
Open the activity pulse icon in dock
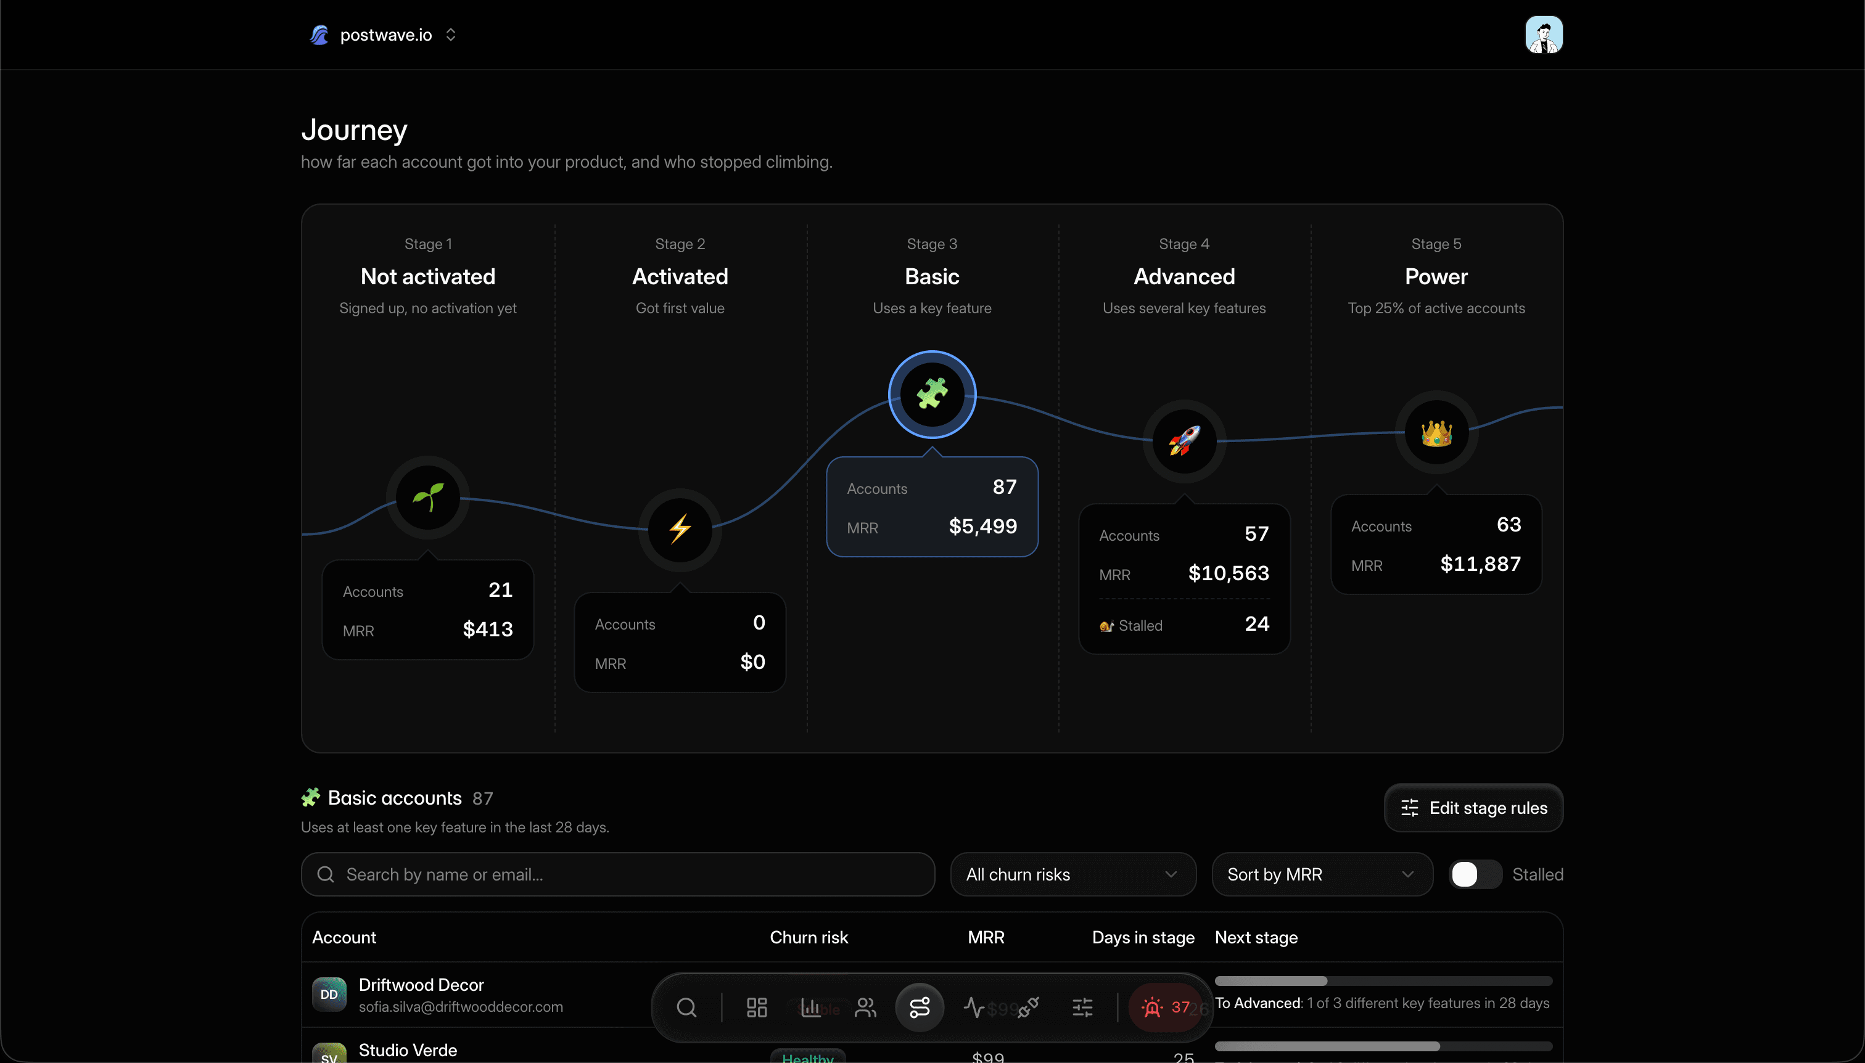coord(973,1008)
